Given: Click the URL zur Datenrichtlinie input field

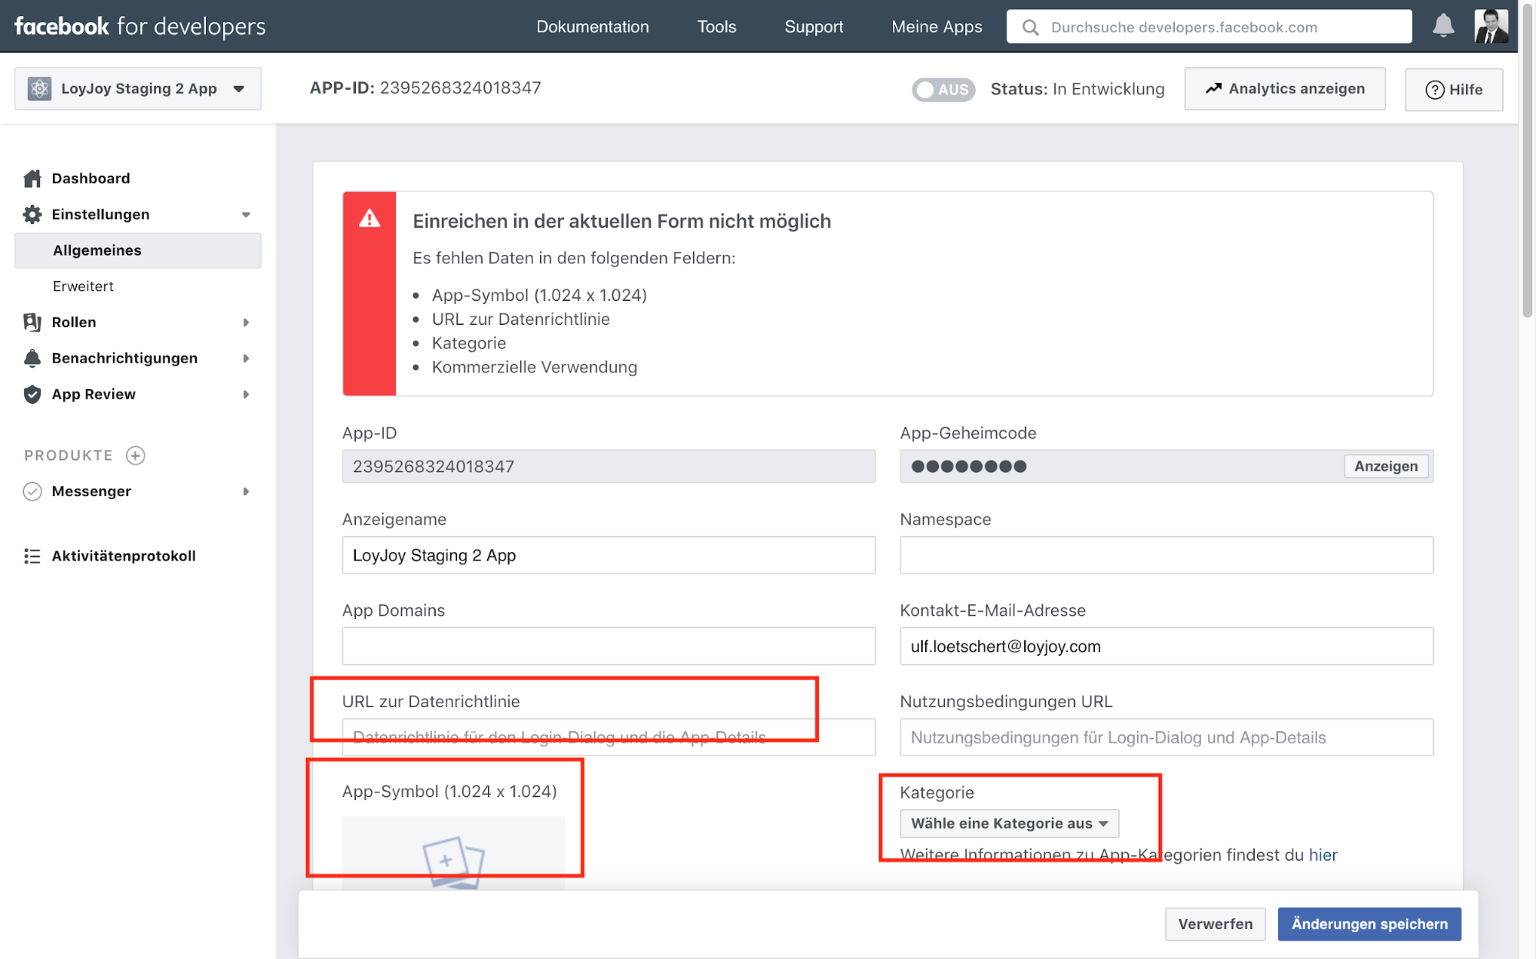Looking at the screenshot, I should pos(608,738).
